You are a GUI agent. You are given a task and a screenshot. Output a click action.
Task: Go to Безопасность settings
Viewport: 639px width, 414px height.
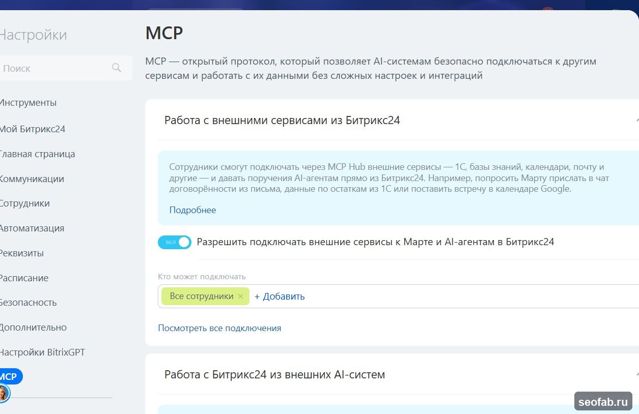[x=28, y=303]
